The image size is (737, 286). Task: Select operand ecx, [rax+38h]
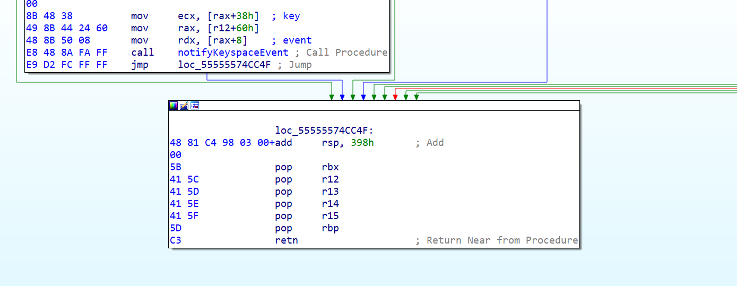pyautogui.click(x=219, y=16)
